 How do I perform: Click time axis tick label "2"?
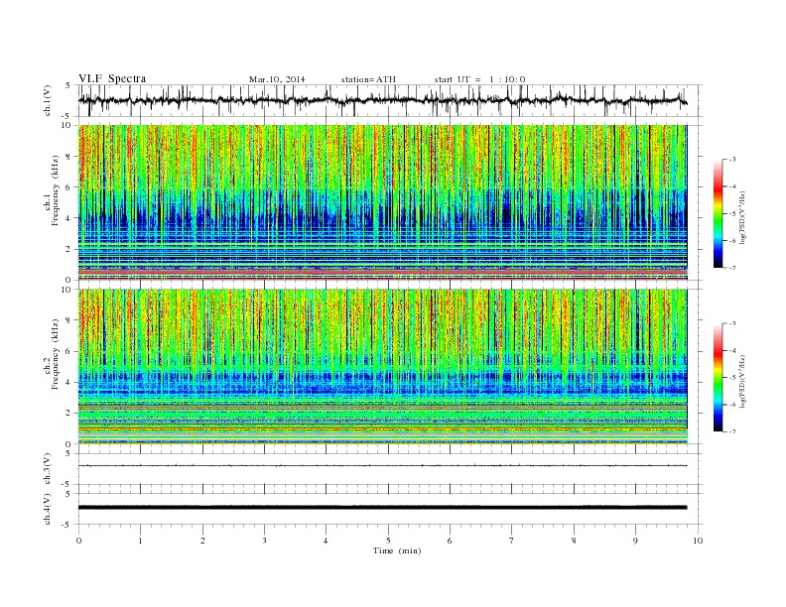tap(202, 541)
